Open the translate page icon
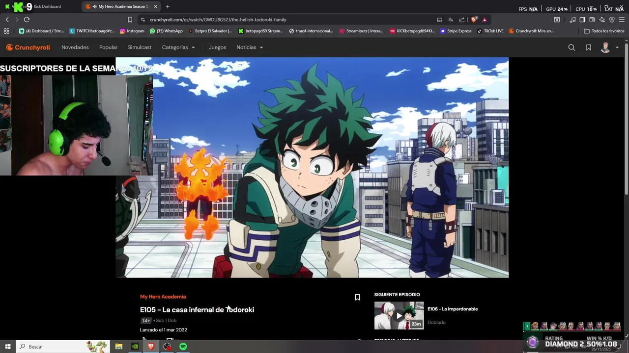The image size is (629, 353). coord(451,20)
